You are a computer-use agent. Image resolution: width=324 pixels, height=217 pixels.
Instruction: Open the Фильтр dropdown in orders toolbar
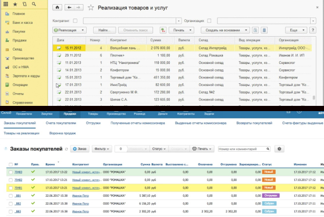(x=102, y=149)
